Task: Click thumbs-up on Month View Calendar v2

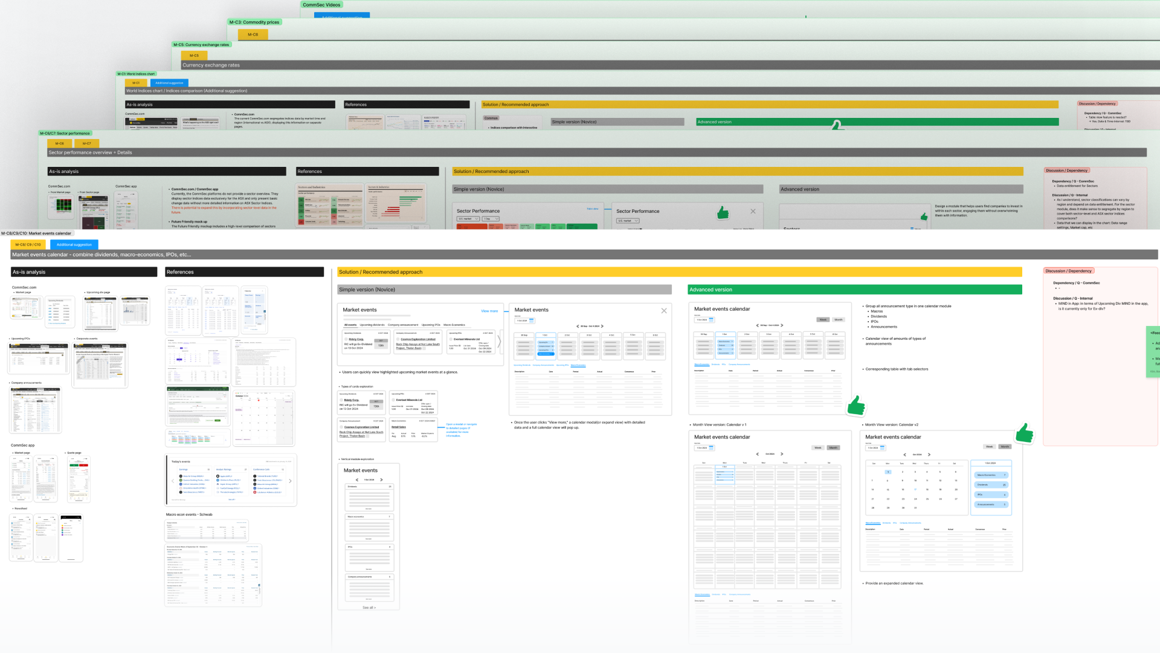Action: (1024, 433)
